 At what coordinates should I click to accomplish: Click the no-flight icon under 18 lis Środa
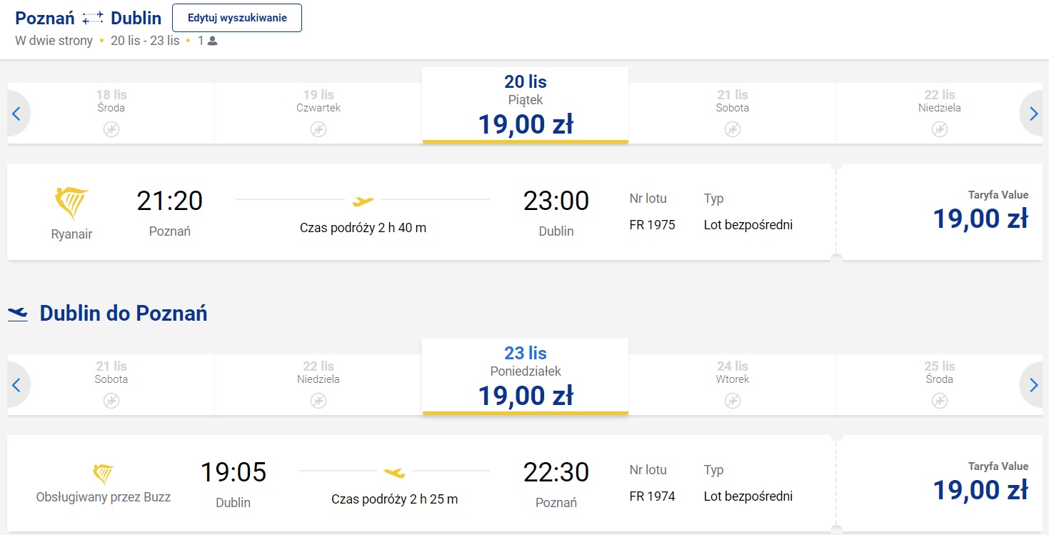point(111,129)
